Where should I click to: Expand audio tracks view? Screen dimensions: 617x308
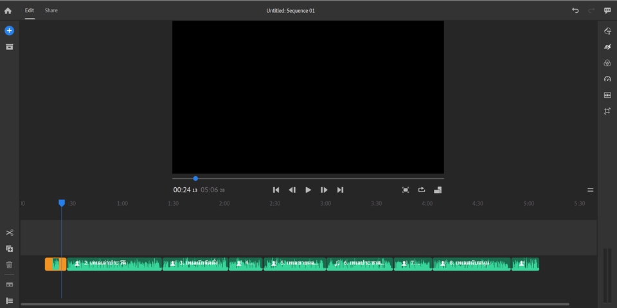click(10, 285)
